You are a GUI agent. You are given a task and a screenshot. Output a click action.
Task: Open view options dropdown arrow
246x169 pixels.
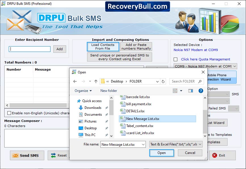pos(181,91)
